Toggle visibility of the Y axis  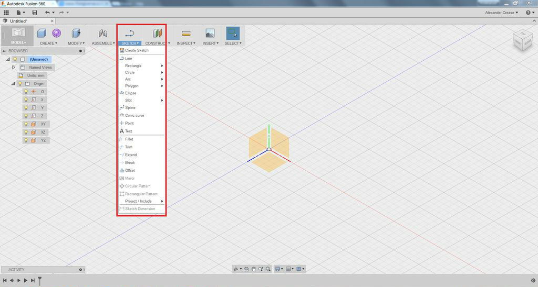pyautogui.click(x=26, y=108)
